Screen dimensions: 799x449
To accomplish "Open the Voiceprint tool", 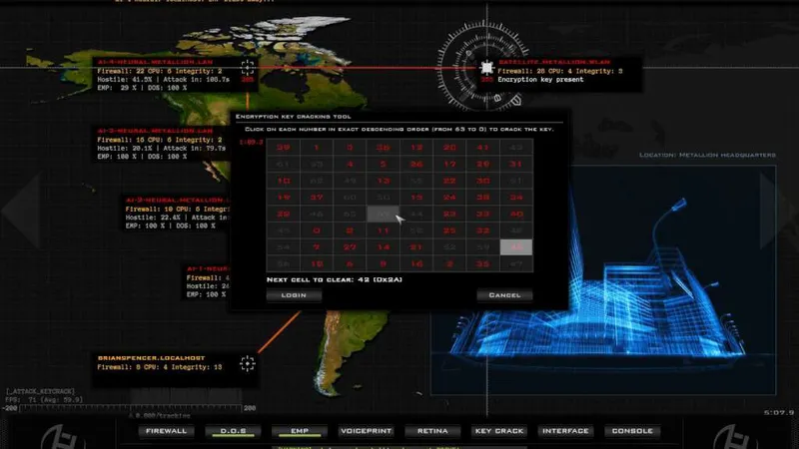I will (x=365, y=431).
